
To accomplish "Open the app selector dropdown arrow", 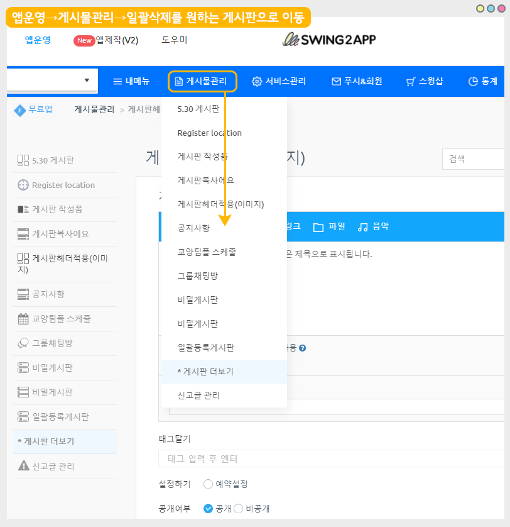I will 87,80.
